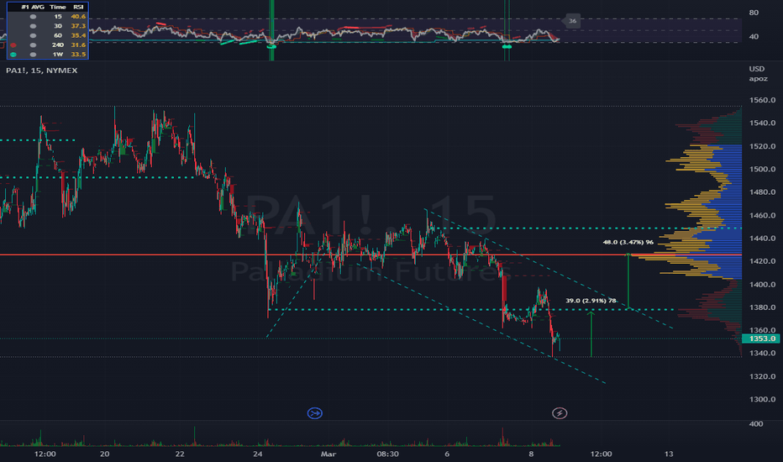783x462 pixels.
Task: Click the 1300.0 price axis label
Action: [763, 400]
